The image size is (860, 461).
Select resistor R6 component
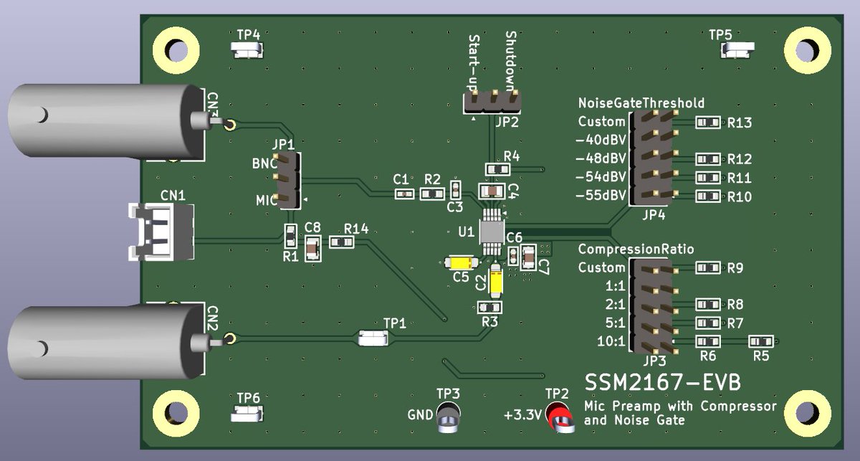(x=707, y=342)
